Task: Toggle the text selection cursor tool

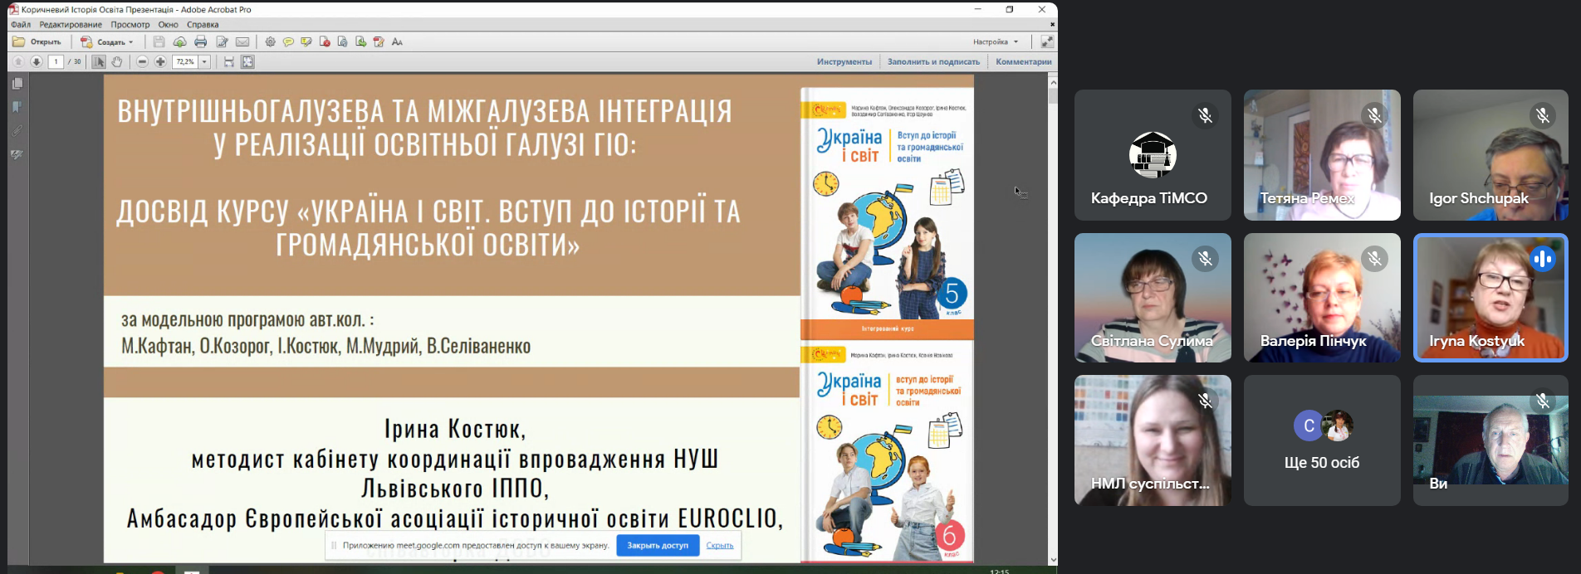Action: pos(99,61)
